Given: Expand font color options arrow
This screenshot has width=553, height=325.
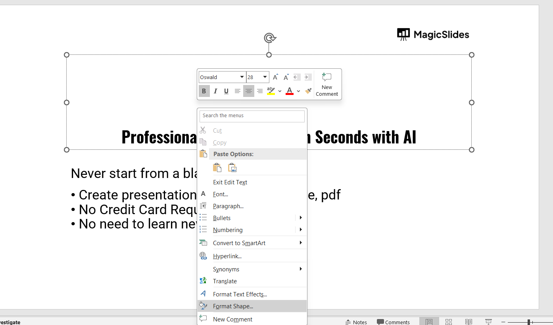Looking at the screenshot, I should pyautogui.click(x=298, y=91).
